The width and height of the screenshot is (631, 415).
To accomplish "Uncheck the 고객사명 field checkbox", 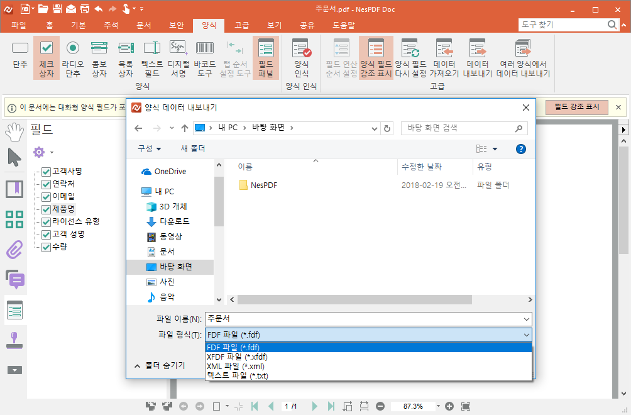I will coord(46,172).
